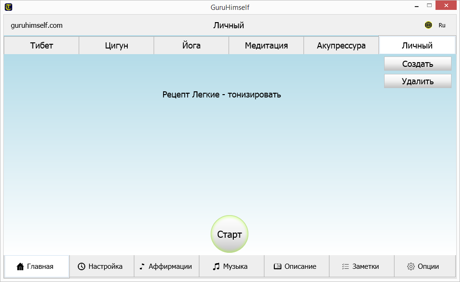Go to the Медитация tab

coord(266,46)
